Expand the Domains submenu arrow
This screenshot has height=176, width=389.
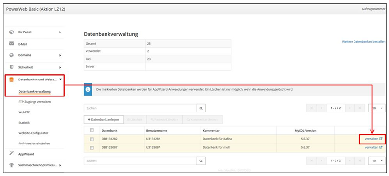pos(60,55)
